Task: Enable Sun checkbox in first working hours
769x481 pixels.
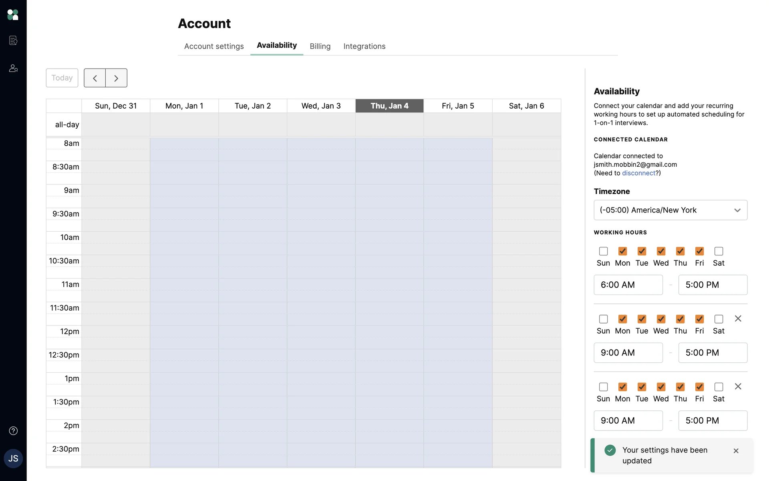Action: click(603, 251)
